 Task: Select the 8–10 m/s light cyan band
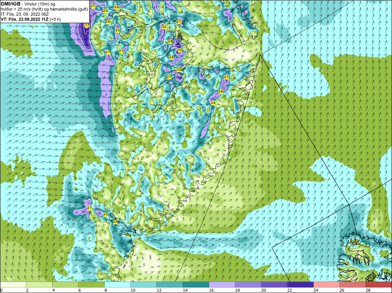(x=118, y=285)
